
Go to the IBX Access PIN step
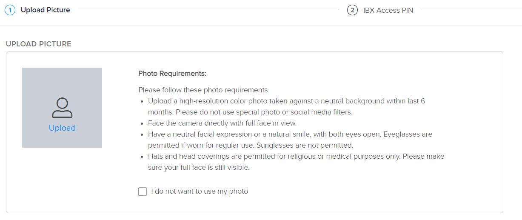pyautogui.click(x=388, y=10)
